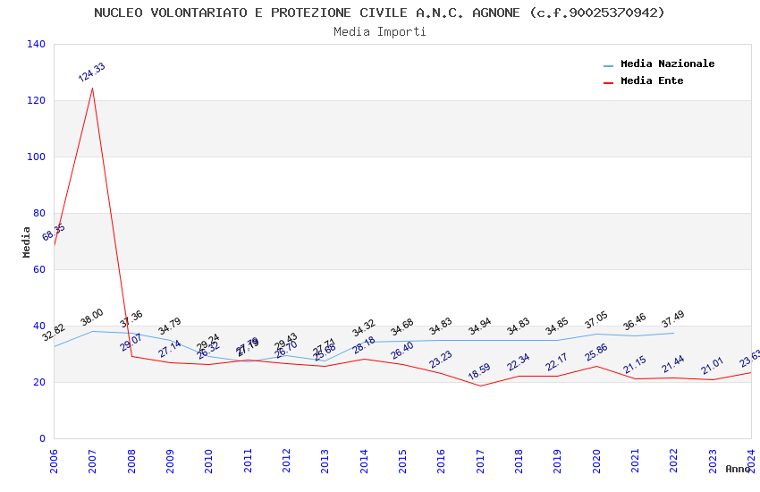Click the 124.33 peak value label
The height and width of the screenshot is (492, 760).
91,72
